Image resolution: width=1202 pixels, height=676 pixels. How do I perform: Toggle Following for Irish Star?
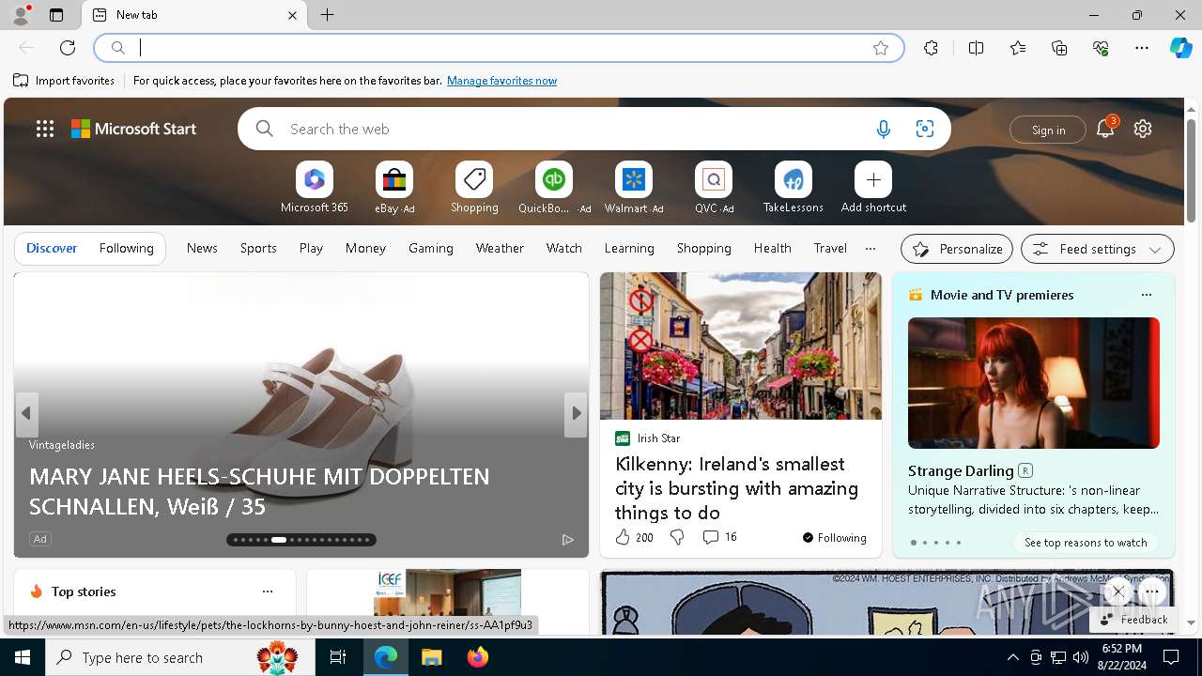[834, 538]
